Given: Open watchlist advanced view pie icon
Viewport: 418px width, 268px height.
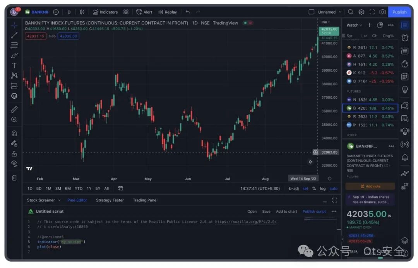Looking at the screenshot, I should point(380,25).
